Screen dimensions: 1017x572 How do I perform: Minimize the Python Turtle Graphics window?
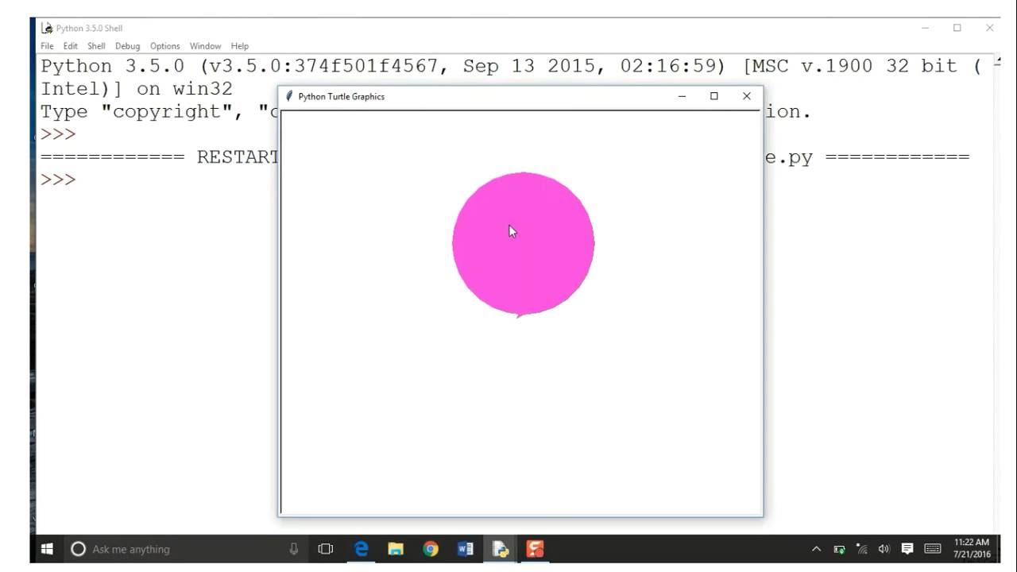coord(682,96)
